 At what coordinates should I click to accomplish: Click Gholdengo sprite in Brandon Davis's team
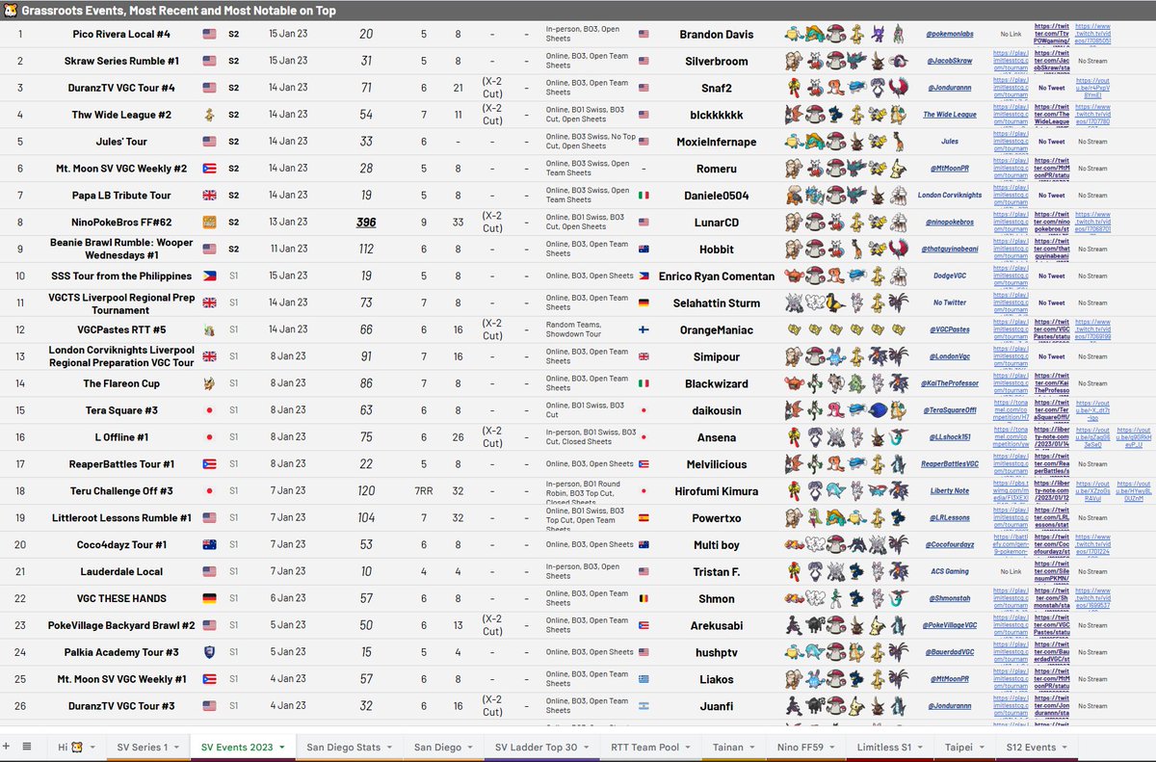pyautogui.click(x=857, y=34)
